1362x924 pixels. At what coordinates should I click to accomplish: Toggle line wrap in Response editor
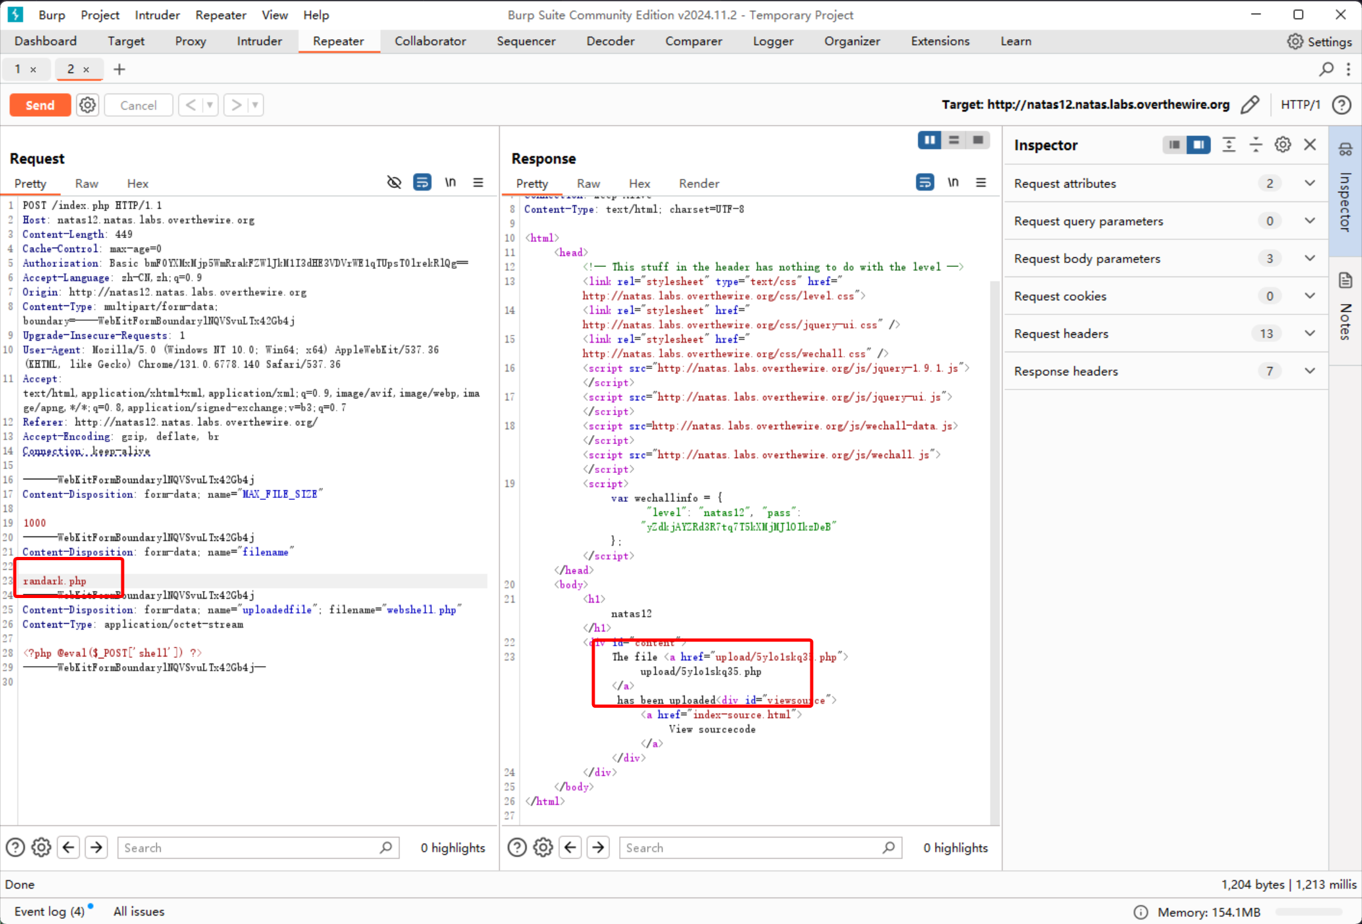(x=925, y=183)
